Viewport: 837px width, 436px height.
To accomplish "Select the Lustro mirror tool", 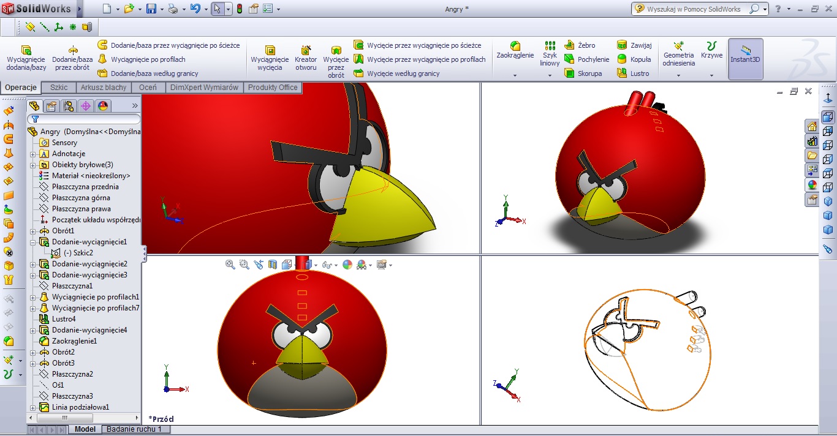I will coord(633,73).
